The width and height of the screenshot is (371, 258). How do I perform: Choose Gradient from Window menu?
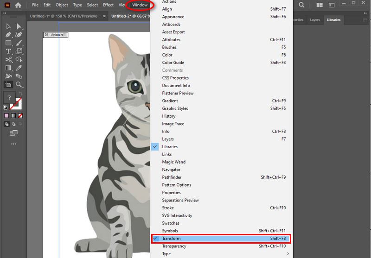(221, 101)
